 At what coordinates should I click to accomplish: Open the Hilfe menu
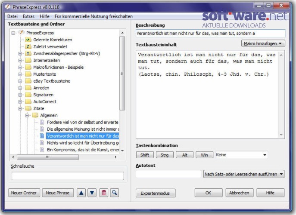pyautogui.click(x=44, y=16)
